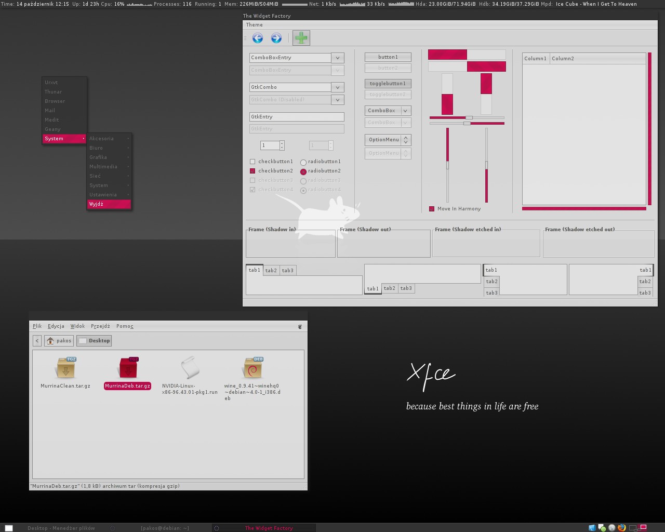Open the pakos home folder path button
Viewport: 665px width, 532px height.
coord(59,341)
